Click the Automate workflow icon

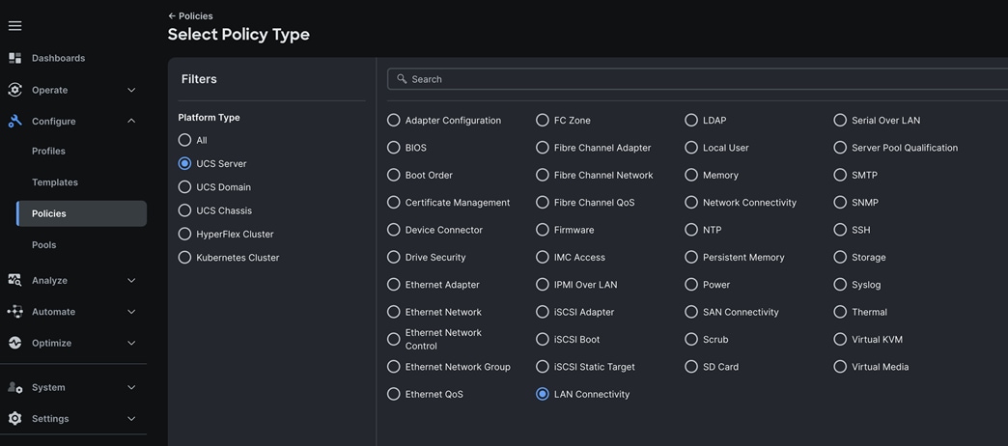click(x=14, y=312)
